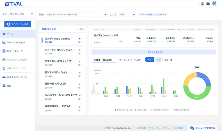
Task: Open external link icon for 肌ケアMIXローション
Action: (79, 76)
